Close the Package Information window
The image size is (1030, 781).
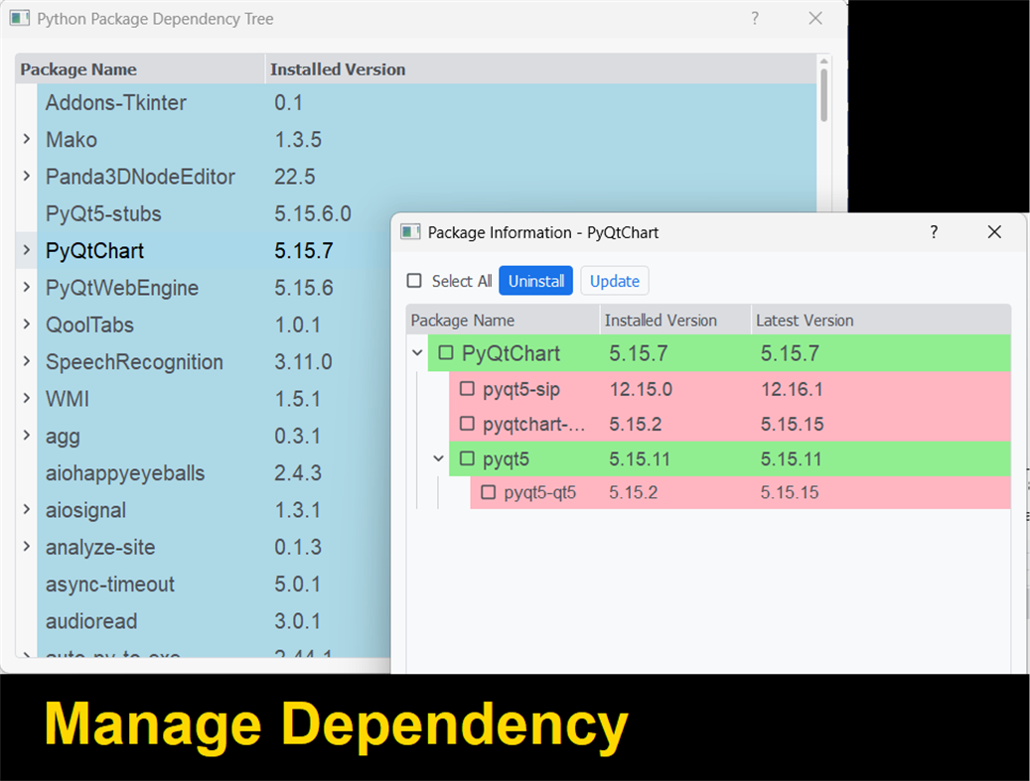(x=994, y=231)
